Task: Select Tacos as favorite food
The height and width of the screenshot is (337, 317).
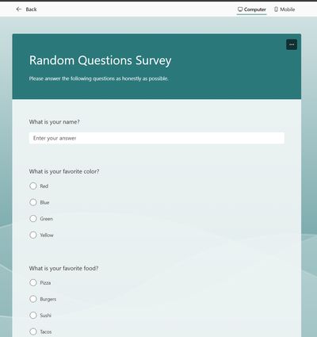Action: [33, 331]
